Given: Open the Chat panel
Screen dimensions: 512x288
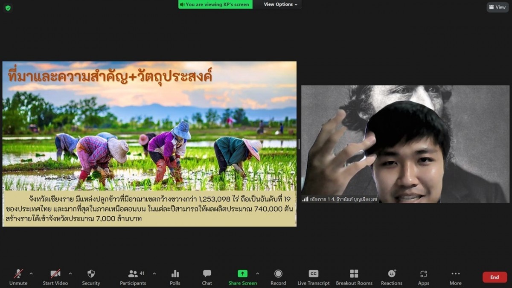Looking at the screenshot, I should 207,277.
